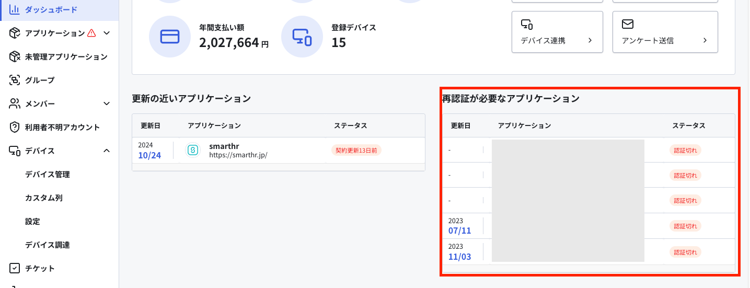
Task: Click the 年間支払い額 credit card icon
Action: coord(170,37)
